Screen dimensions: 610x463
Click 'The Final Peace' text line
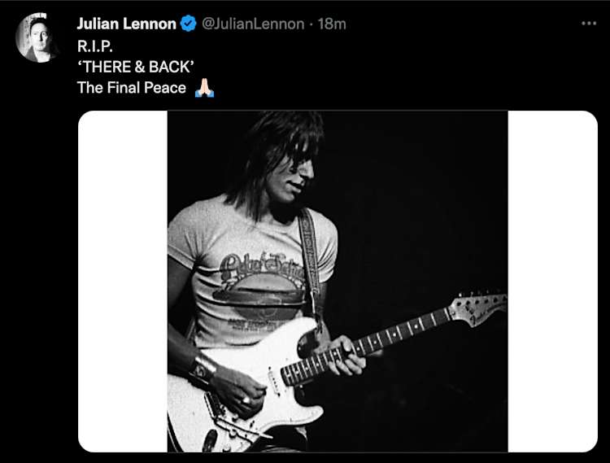point(132,88)
